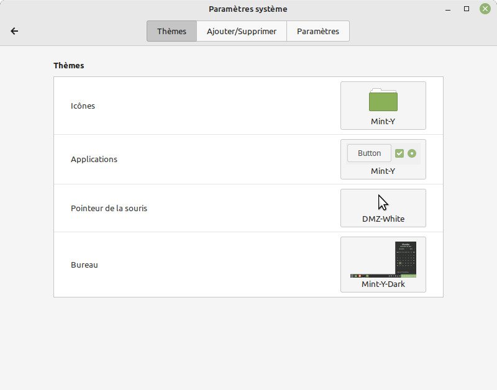Image resolution: width=497 pixels, height=390 pixels.
Task: Open the DMZ-White mouse pointer chooser
Action: [x=383, y=208]
